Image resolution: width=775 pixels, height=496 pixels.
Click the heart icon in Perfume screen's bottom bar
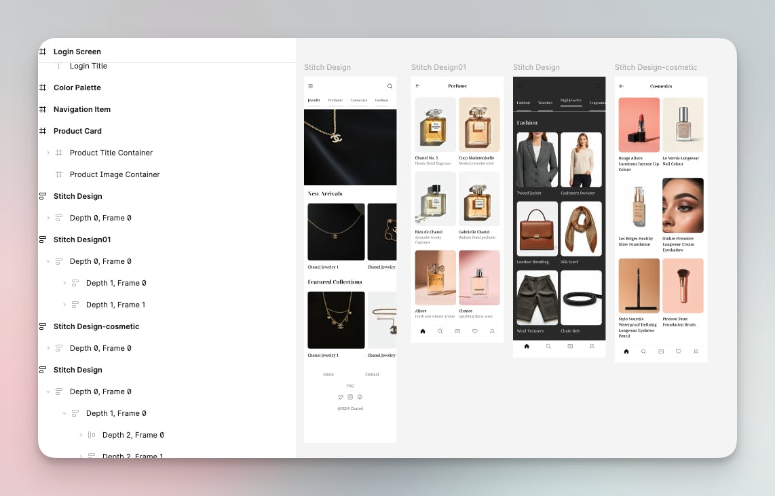coord(475,332)
